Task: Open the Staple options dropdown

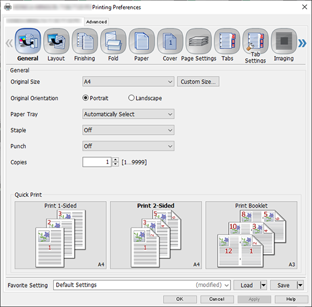Action: click(x=129, y=130)
